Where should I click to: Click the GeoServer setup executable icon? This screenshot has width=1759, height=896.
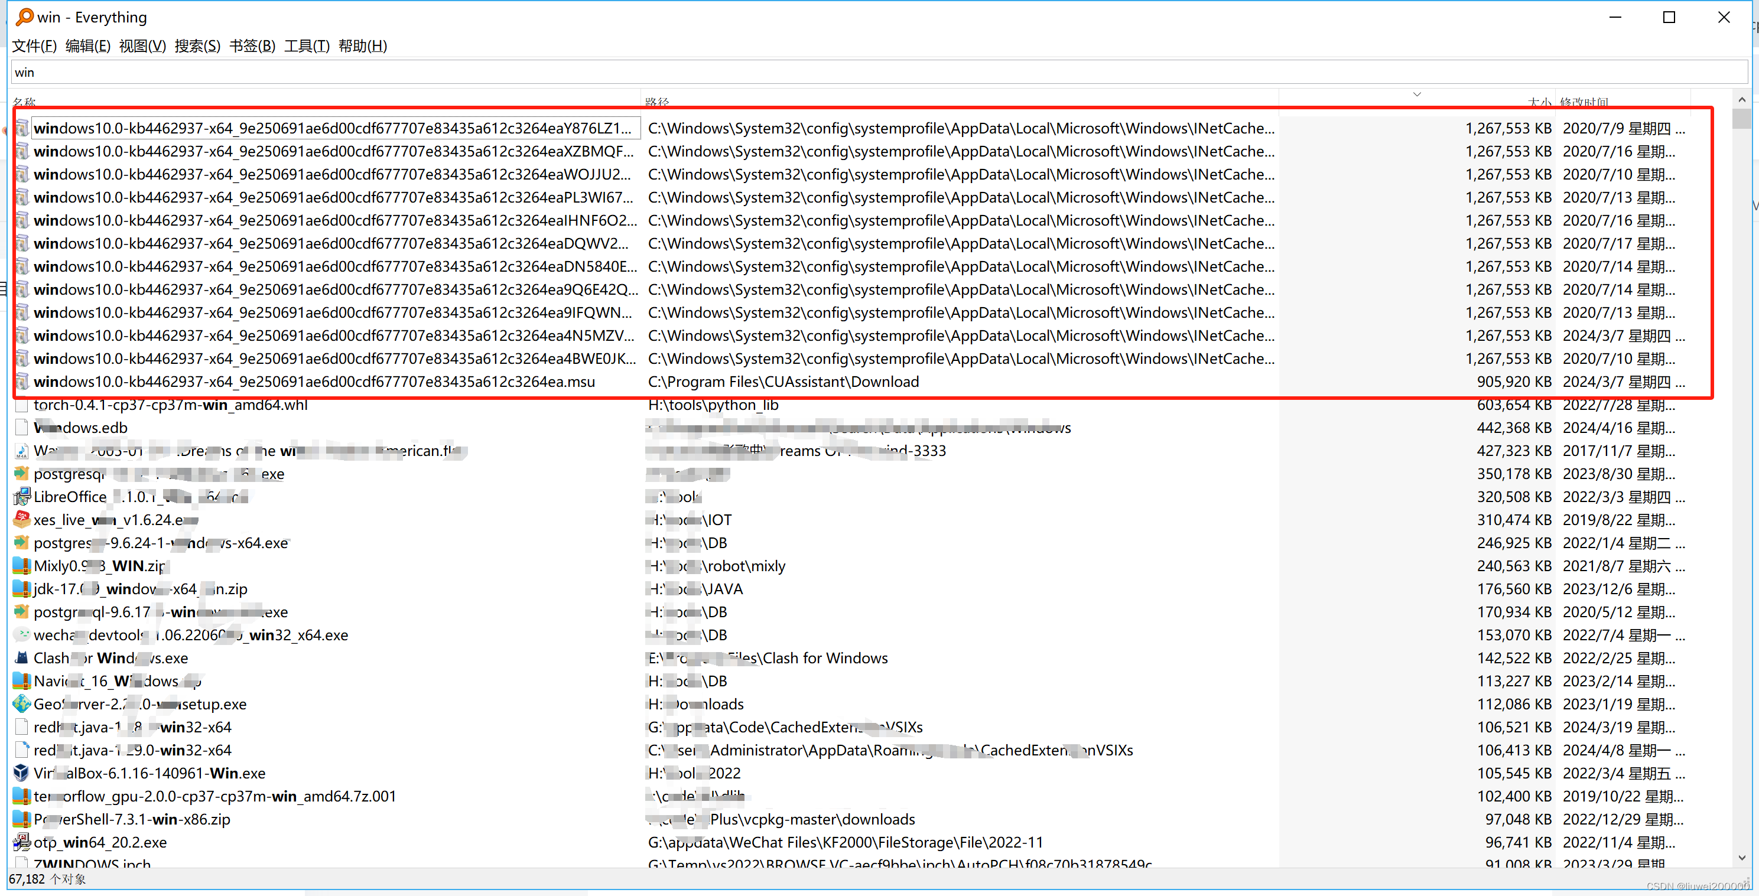click(21, 703)
